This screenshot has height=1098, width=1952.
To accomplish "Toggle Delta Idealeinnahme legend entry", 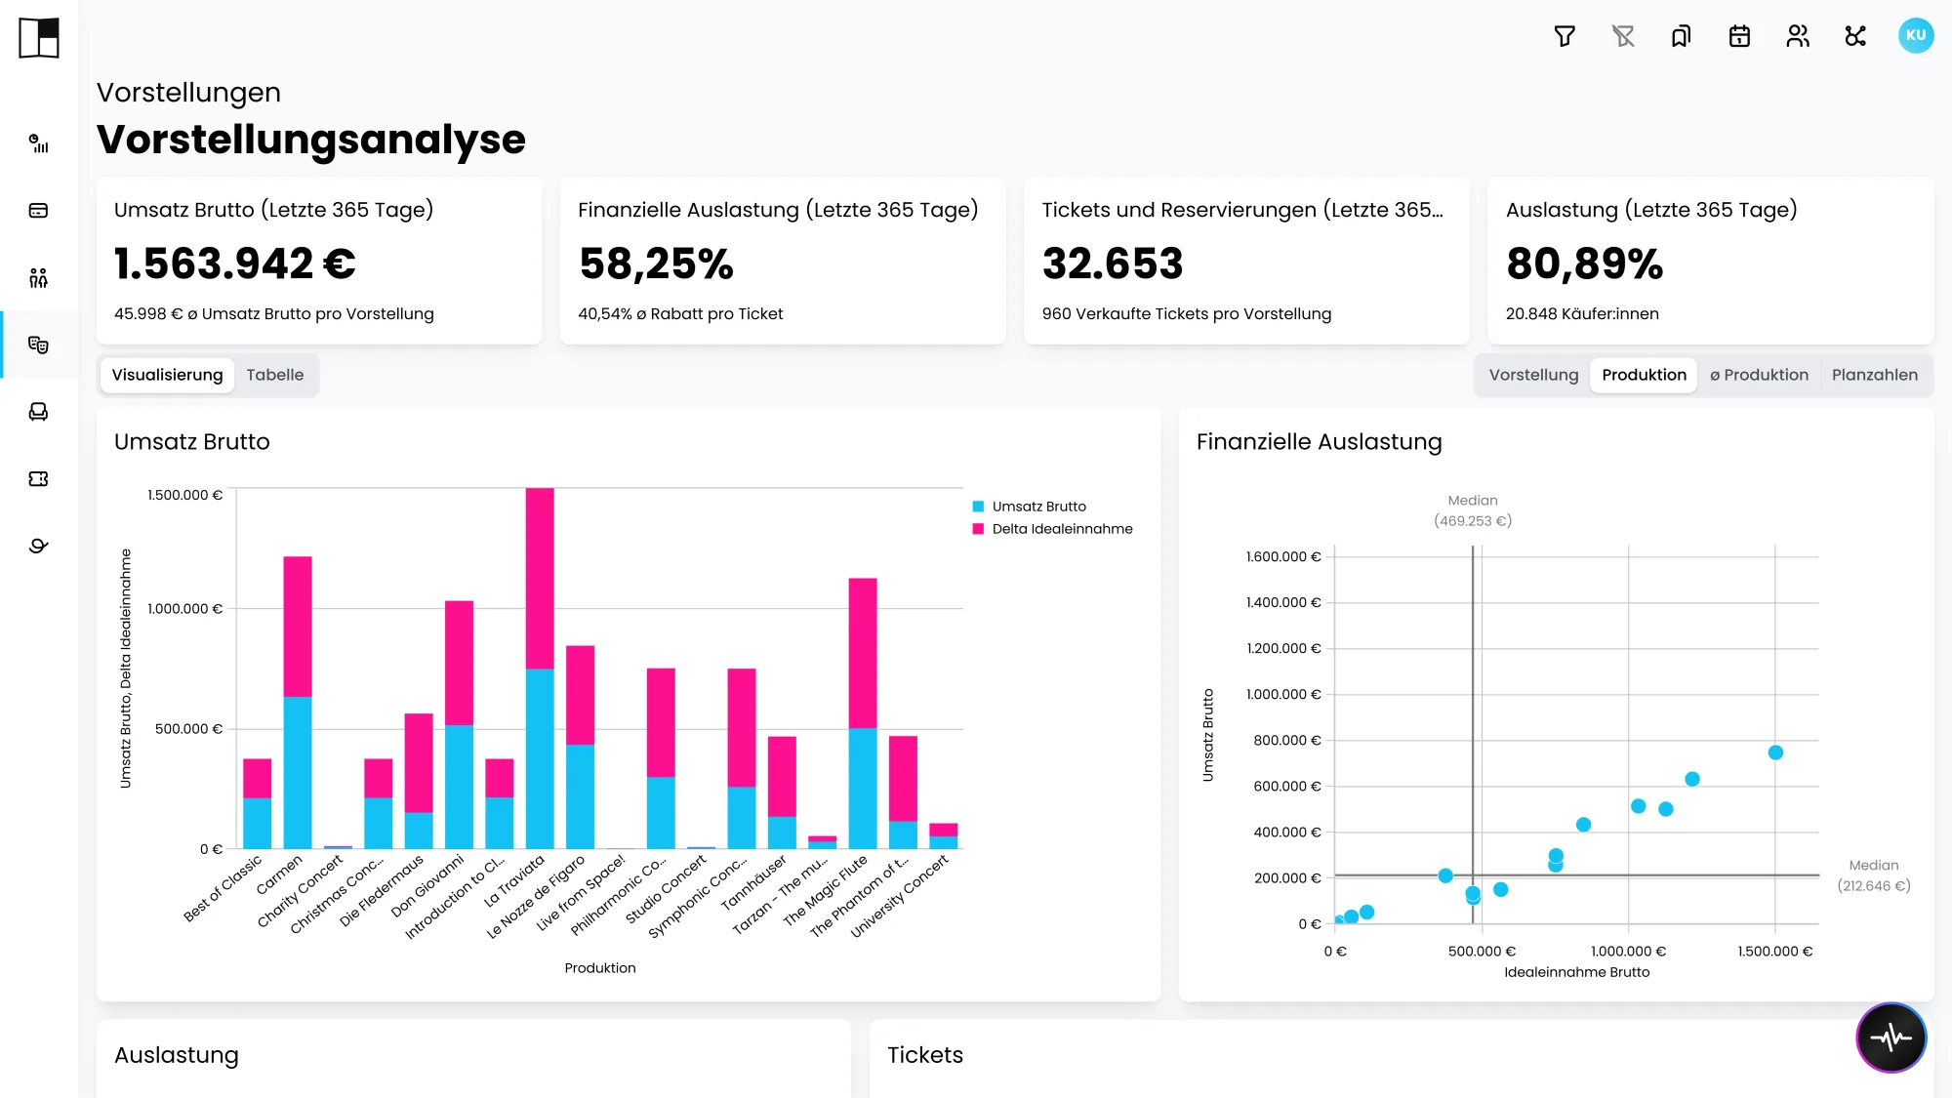I will click(1053, 529).
